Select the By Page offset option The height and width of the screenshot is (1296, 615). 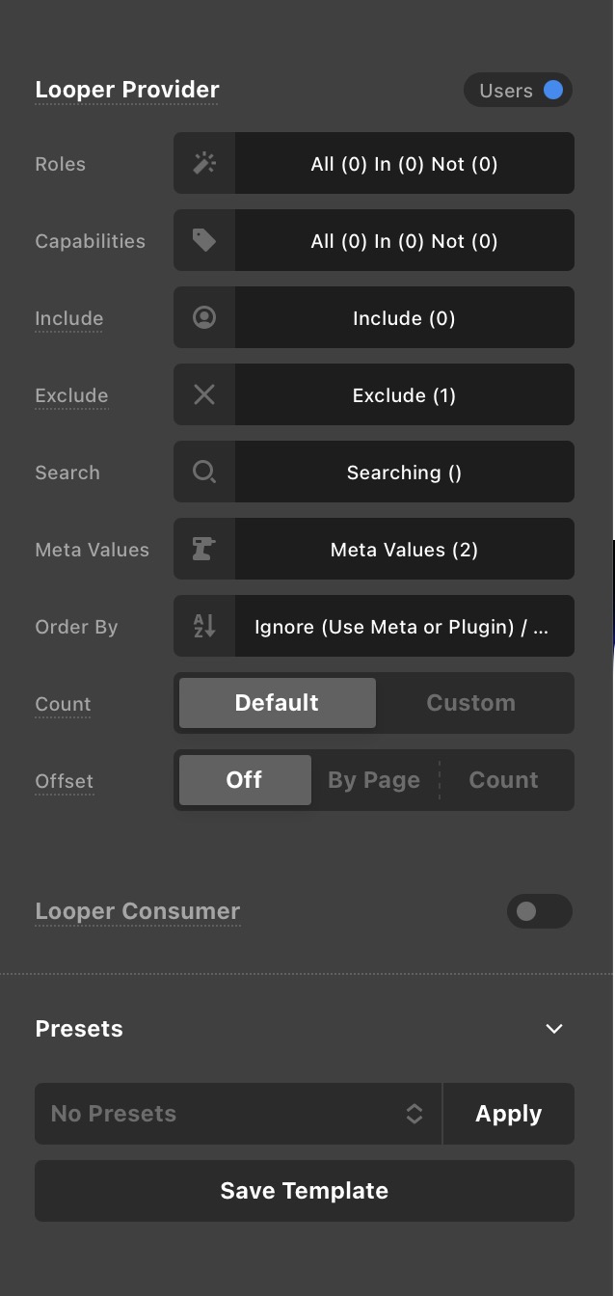pyautogui.click(x=374, y=780)
